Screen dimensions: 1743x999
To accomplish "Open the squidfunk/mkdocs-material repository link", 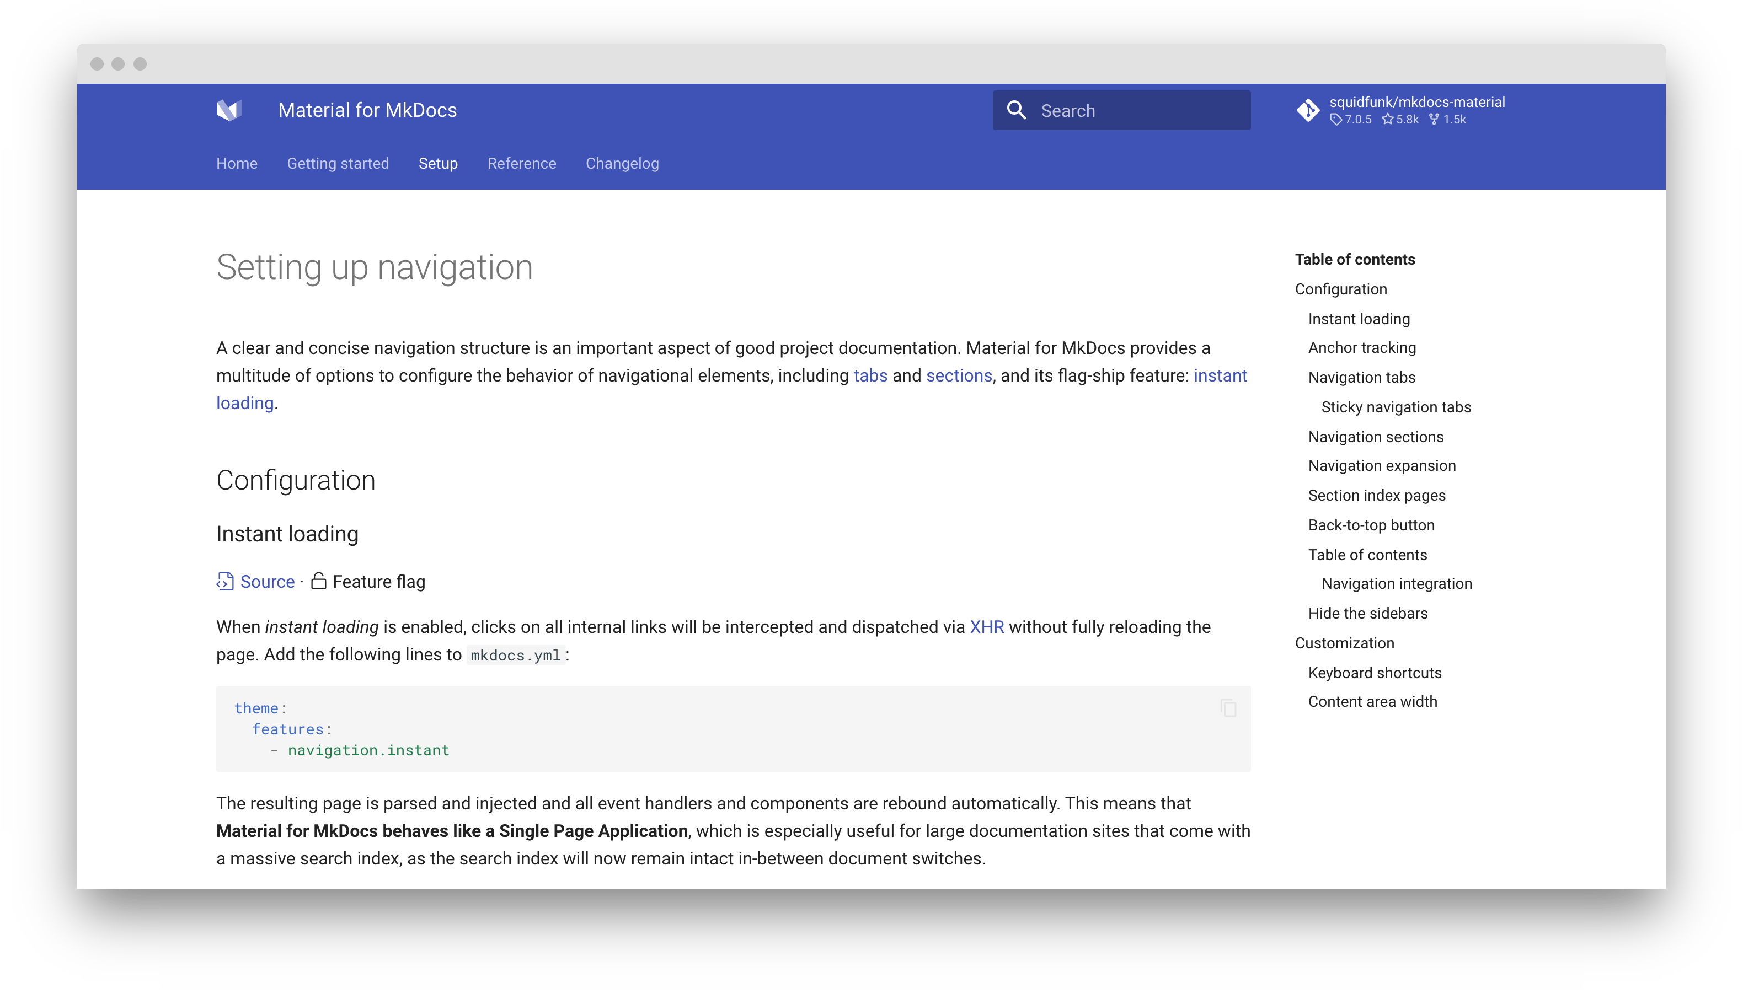I will click(x=1417, y=102).
